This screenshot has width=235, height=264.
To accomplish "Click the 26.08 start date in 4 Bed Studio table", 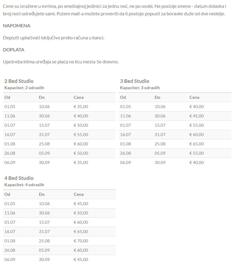I will point(9,250).
